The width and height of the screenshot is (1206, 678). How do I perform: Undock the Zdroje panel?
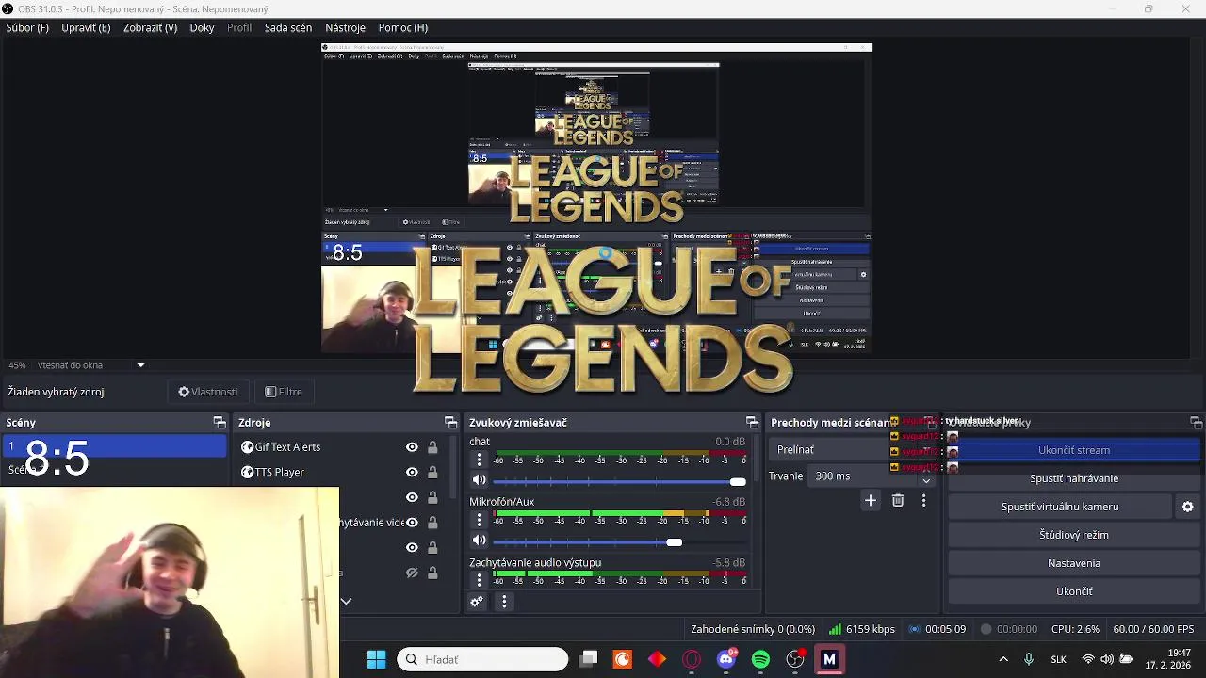click(450, 423)
